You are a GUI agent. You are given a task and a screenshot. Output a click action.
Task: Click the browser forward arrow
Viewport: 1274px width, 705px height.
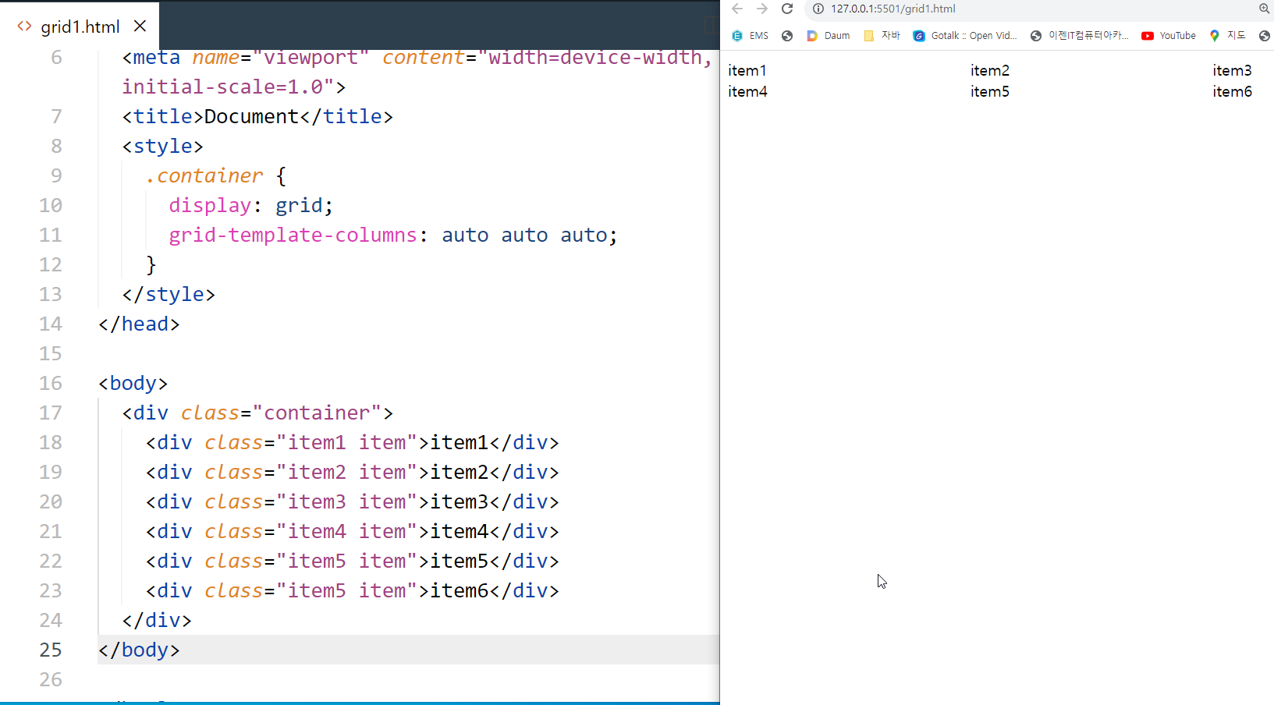(x=762, y=9)
